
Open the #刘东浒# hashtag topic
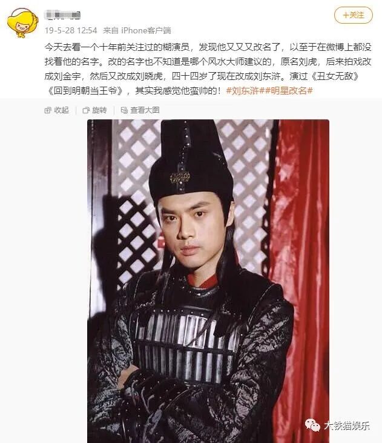(245, 91)
